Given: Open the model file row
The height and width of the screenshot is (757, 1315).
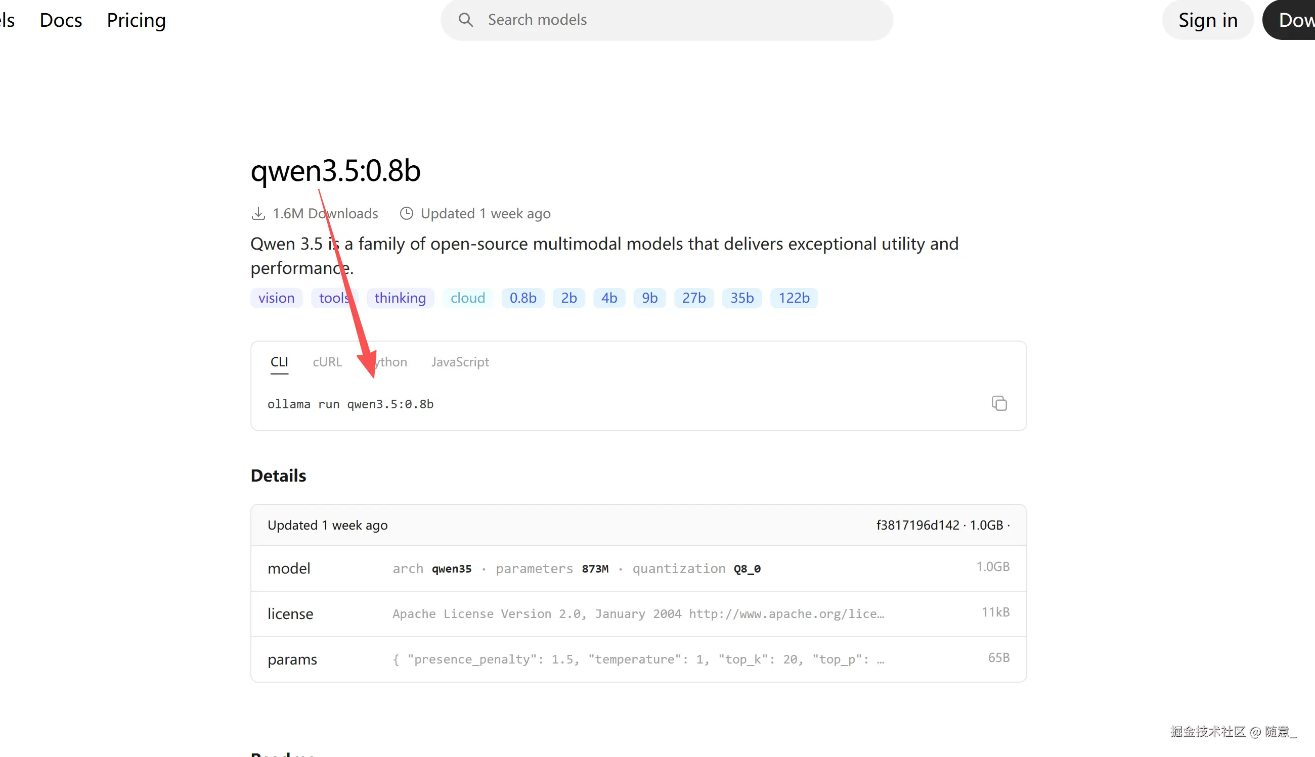Looking at the screenshot, I should coord(638,569).
